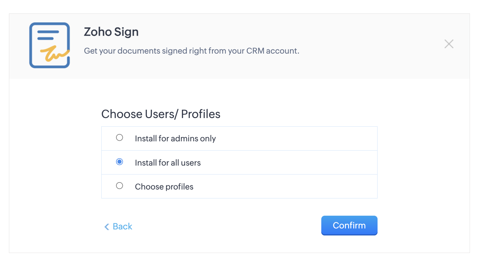Viewport: 484px width, 268px height.
Task: Confirm the installation with the Confirm button
Action: coord(349,226)
